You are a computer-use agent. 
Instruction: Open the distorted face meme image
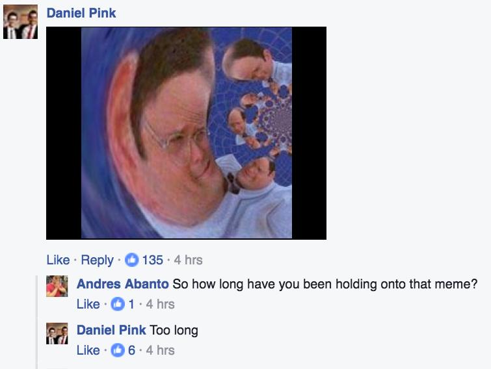(186, 133)
